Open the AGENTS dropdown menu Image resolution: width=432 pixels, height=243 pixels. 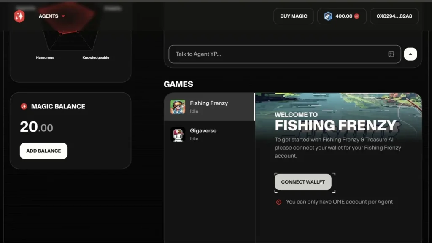click(x=51, y=16)
